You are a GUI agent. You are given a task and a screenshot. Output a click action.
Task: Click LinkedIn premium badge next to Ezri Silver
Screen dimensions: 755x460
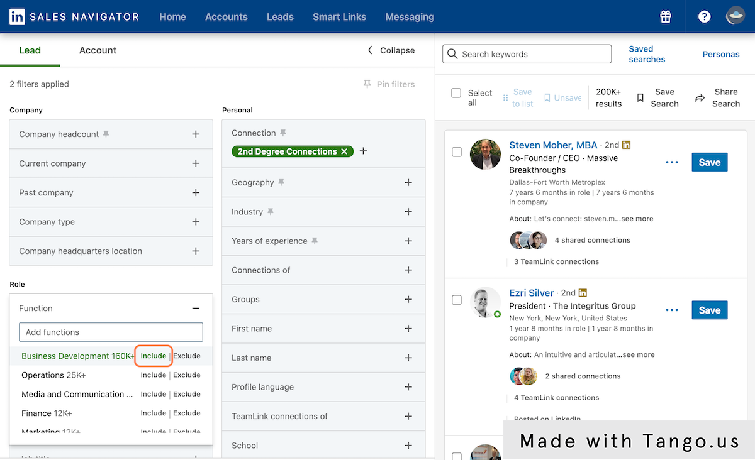583,293
